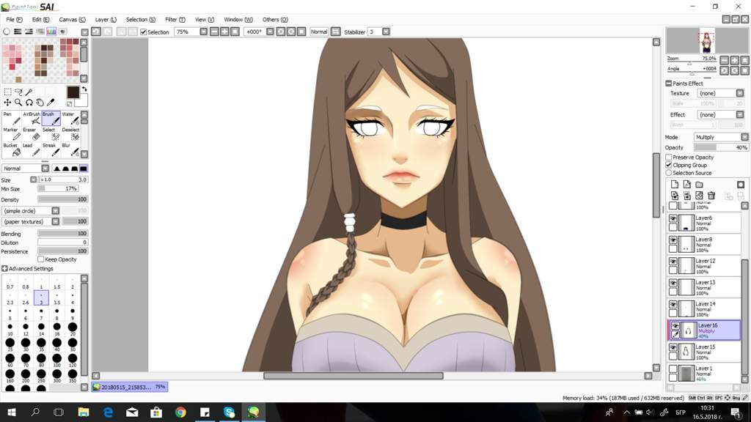Uncheck the Selection checkbox in toolbar
This screenshot has height=422, width=751.
tap(143, 32)
